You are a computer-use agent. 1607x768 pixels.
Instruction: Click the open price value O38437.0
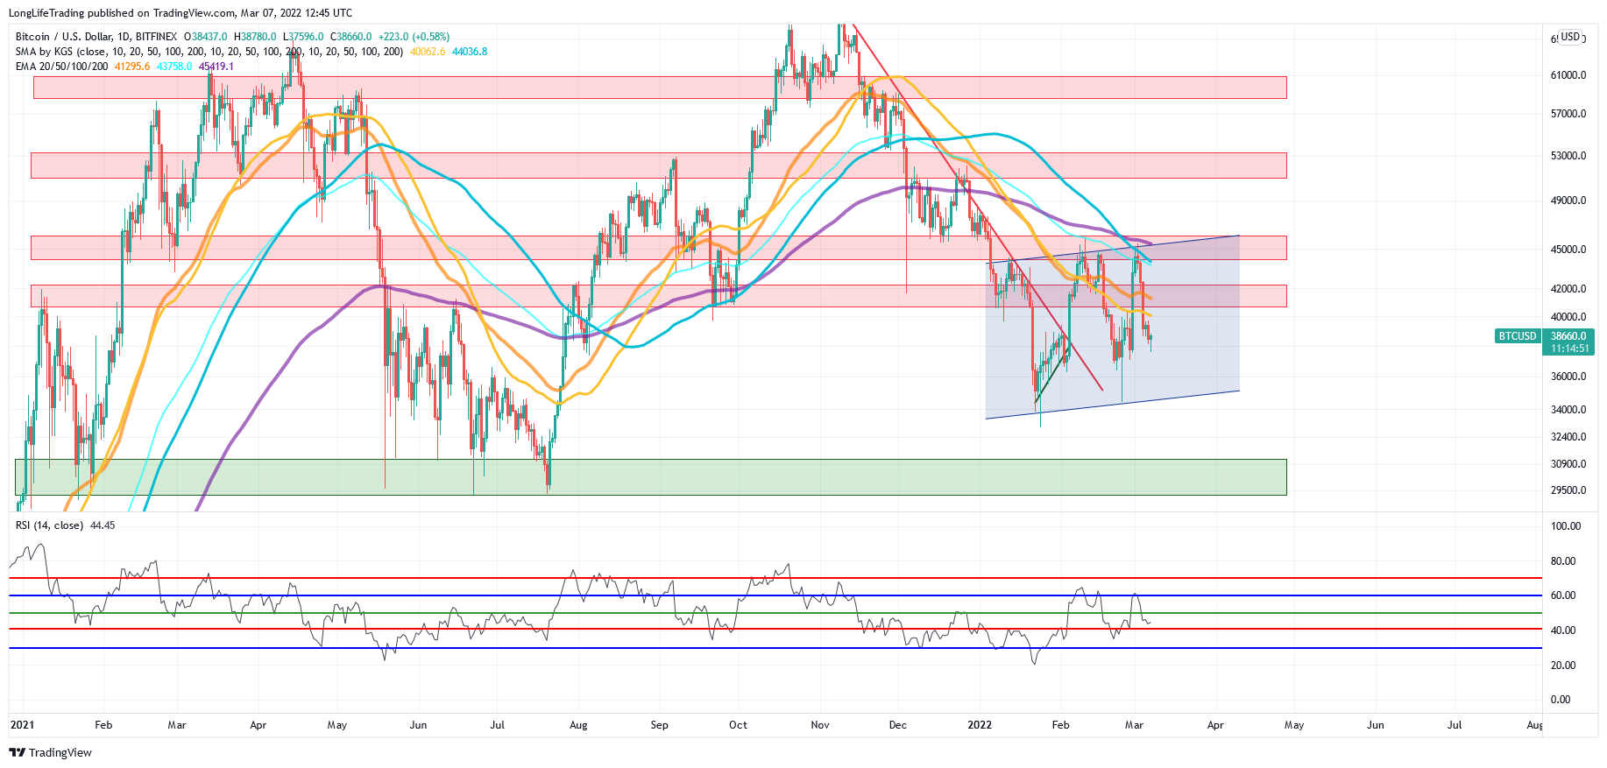point(206,37)
